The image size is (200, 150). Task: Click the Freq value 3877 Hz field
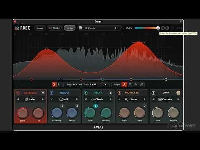click(x=77, y=85)
